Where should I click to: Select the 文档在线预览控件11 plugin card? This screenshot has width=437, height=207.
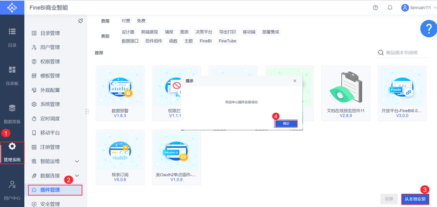346,93
